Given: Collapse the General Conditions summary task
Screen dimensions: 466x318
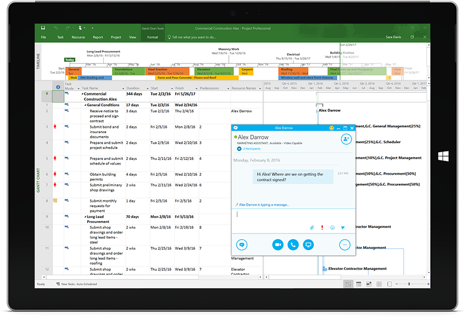Looking at the screenshot, I should pyautogui.click(x=86, y=105).
